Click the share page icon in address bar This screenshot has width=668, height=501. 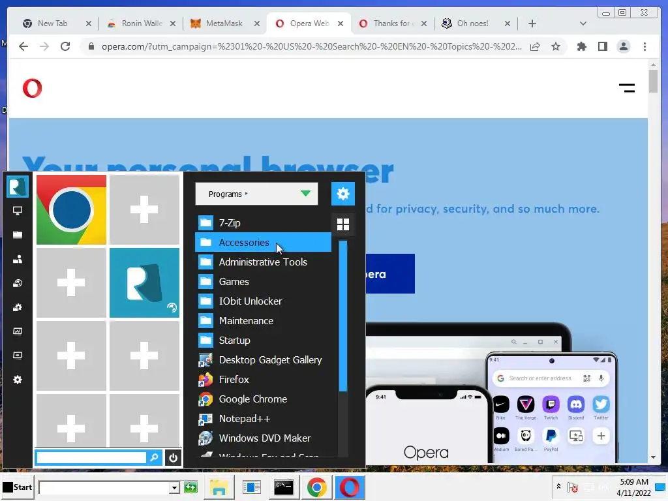[x=535, y=46]
